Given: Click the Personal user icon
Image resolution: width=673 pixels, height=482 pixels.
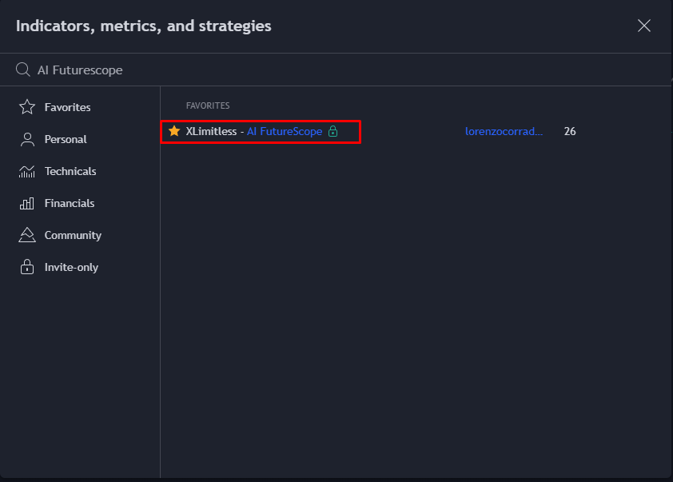Looking at the screenshot, I should pos(27,139).
